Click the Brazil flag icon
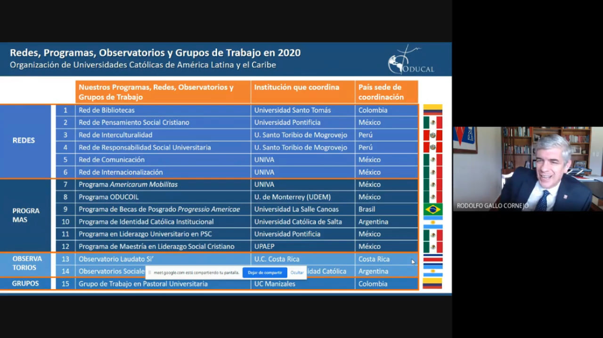The height and width of the screenshot is (338, 603). [432, 209]
